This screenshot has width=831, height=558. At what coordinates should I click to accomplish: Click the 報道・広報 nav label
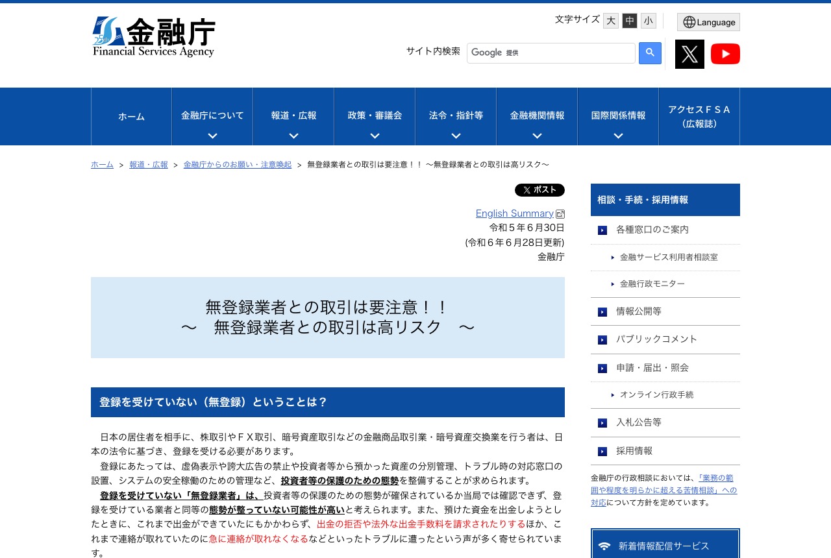click(293, 115)
